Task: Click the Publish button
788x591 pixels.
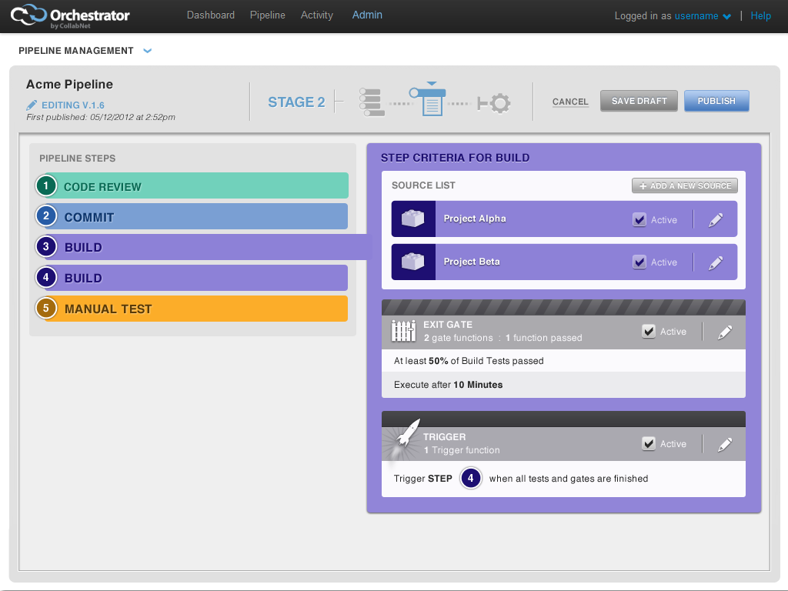Action: (716, 101)
